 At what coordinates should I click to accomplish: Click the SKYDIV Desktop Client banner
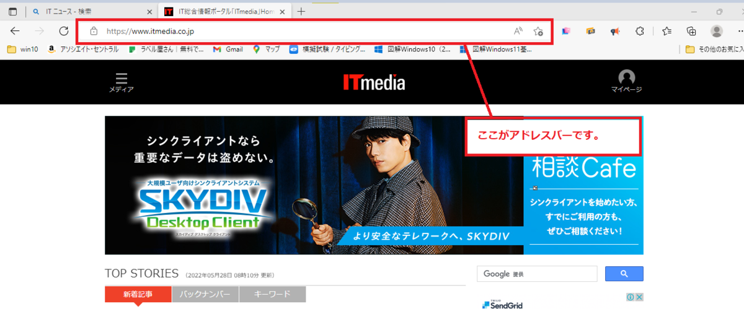click(314, 185)
